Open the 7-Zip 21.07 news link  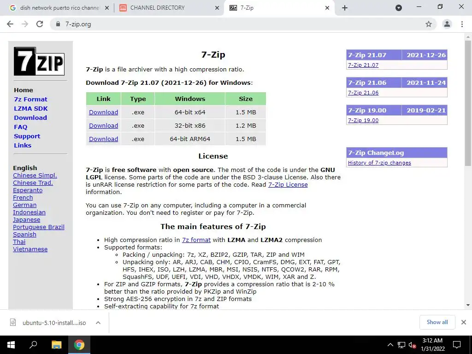[x=363, y=65]
